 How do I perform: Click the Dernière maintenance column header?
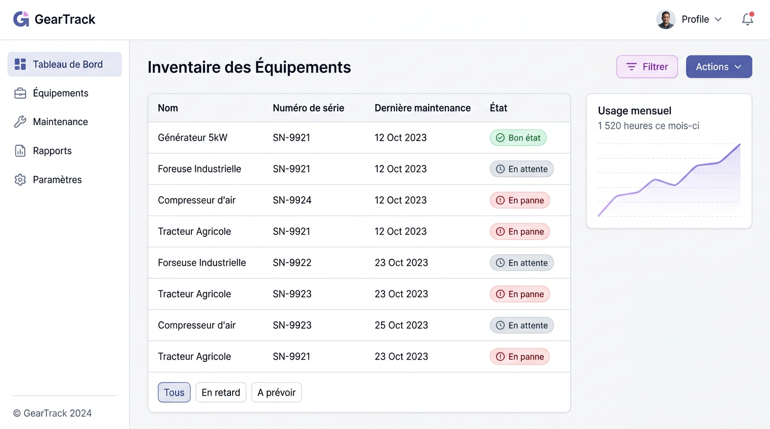coord(422,108)
